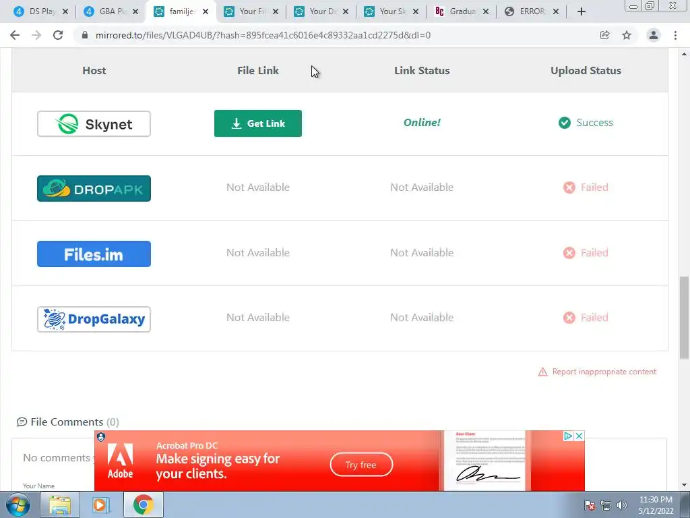
Task: Open Windows Explorer from taskbar
Action: coord(60,505)
